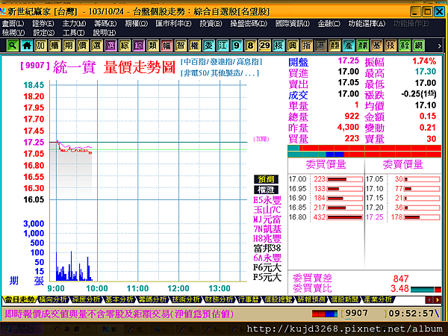Click the red-blue status color bar beside code field

[325, 314]
